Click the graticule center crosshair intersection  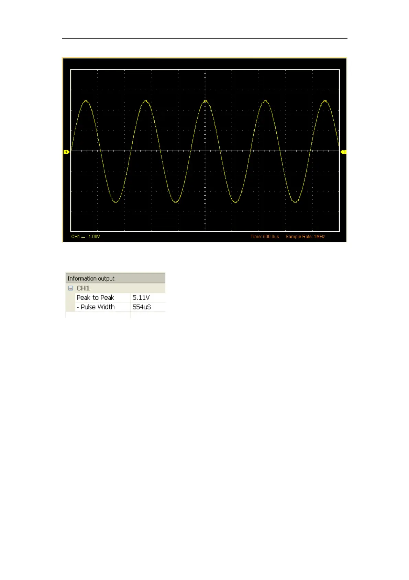pyautogui.click(x=205, y=151)
